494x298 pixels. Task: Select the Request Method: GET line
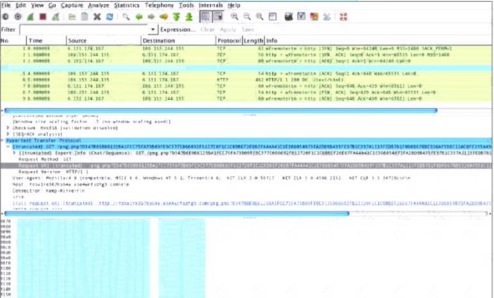click(45, 159)
